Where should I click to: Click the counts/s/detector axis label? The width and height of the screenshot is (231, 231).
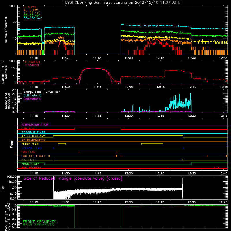pyautogui.click(x=6, y=30)
